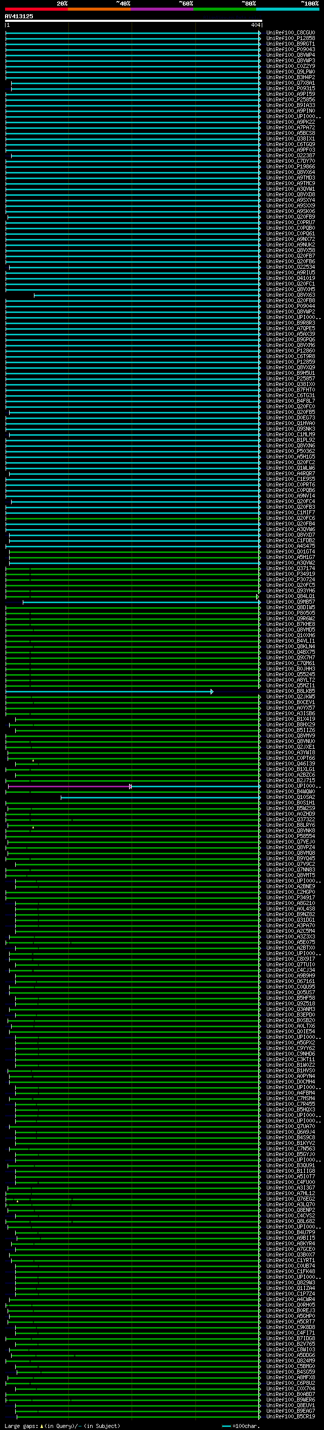Select UniRef100_A3QVW1 hit

click(290, 189)
